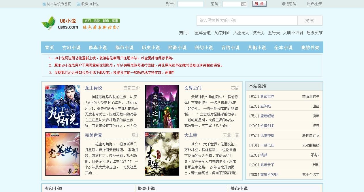Click the 玄界之门 book cover
Viewport: 364px width, 192px height.
point(162,107)
